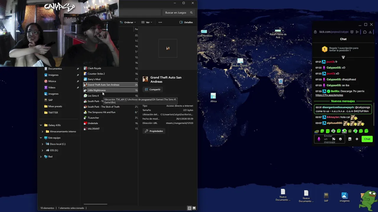This screenshot has width=378, height=212.
Task: Open the Ver dropdown
Action: [146, 22]
